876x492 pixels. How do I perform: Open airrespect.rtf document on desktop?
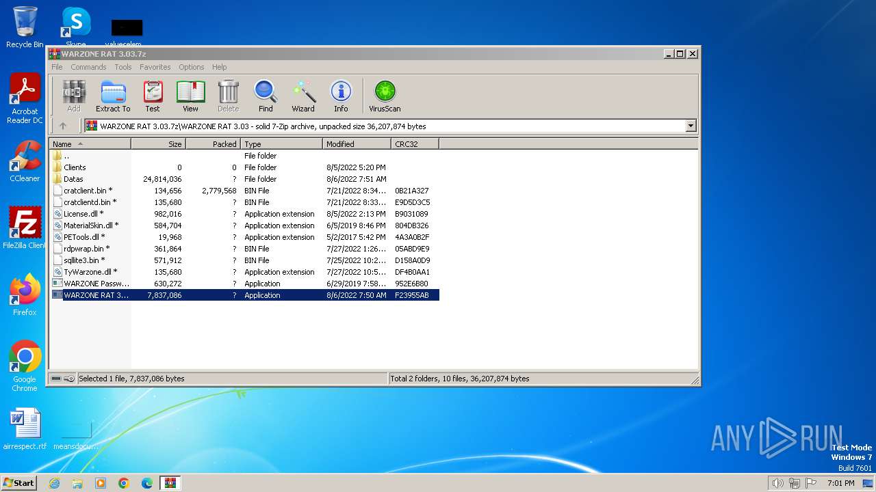click(25, 429)
